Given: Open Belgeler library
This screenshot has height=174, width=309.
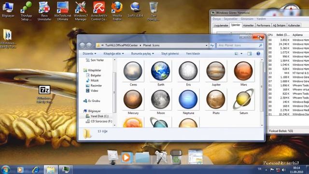Looking at the screenshot, I should point(94,75).
